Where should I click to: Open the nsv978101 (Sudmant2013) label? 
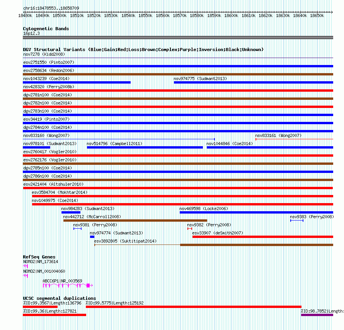50,144
